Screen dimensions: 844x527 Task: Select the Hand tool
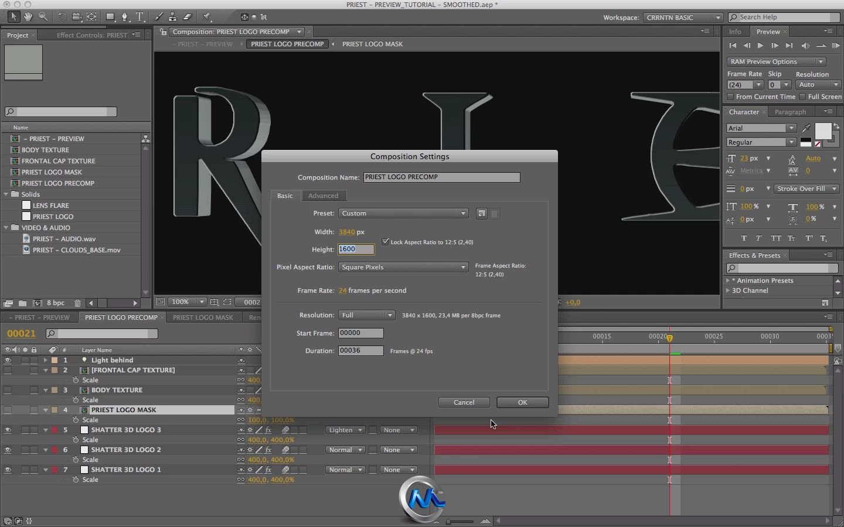coord(28,16)
